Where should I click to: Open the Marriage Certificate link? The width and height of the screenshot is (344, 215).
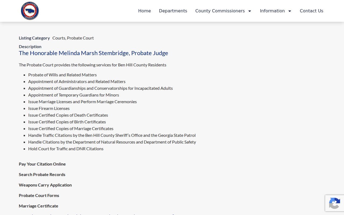(x=38, y=206)
